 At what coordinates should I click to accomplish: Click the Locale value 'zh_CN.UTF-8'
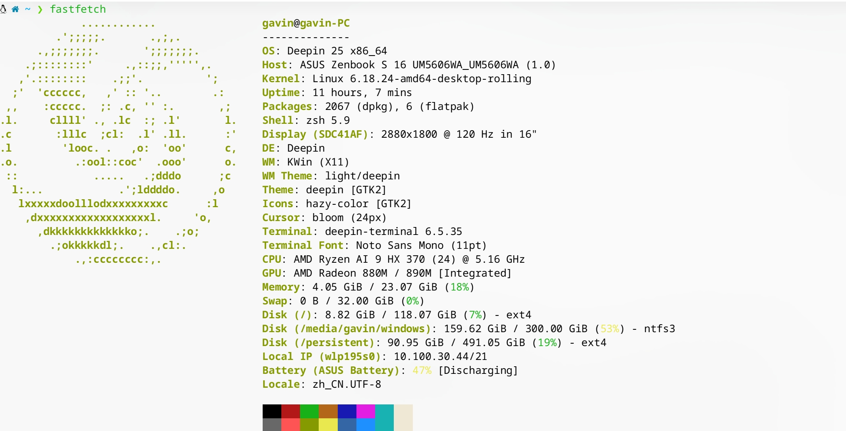pos(347,384)
